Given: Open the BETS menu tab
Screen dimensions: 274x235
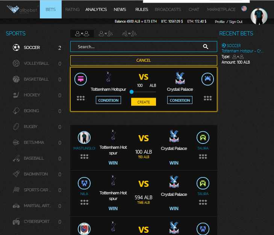Looking at the screenshot, I should pos(51,9).
